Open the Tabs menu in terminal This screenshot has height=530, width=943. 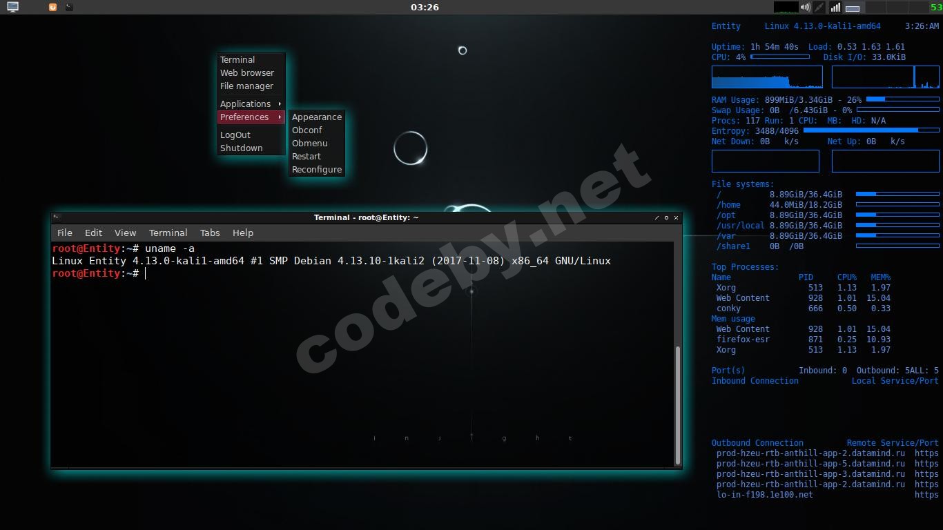(x=210, y=233)
